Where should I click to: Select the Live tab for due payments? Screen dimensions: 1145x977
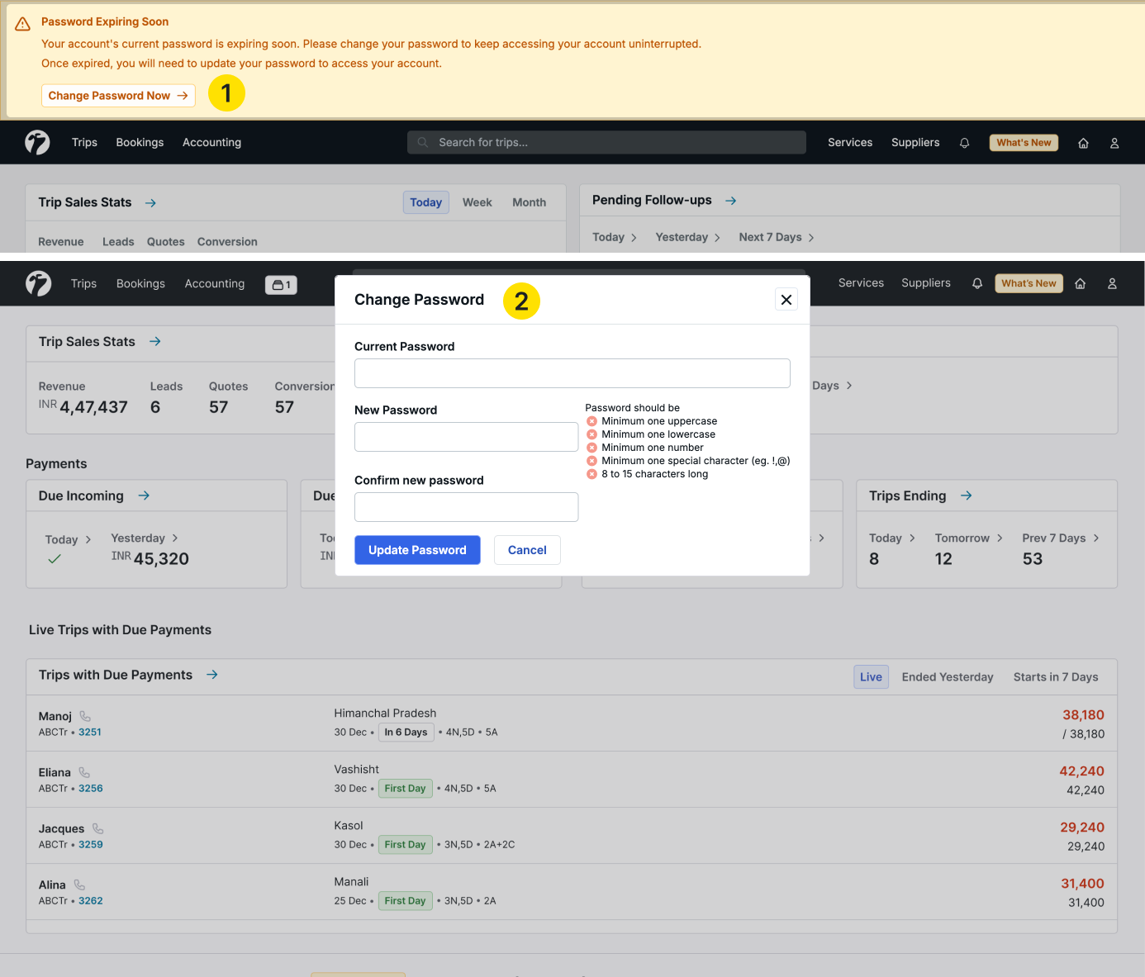coord(871,677)
